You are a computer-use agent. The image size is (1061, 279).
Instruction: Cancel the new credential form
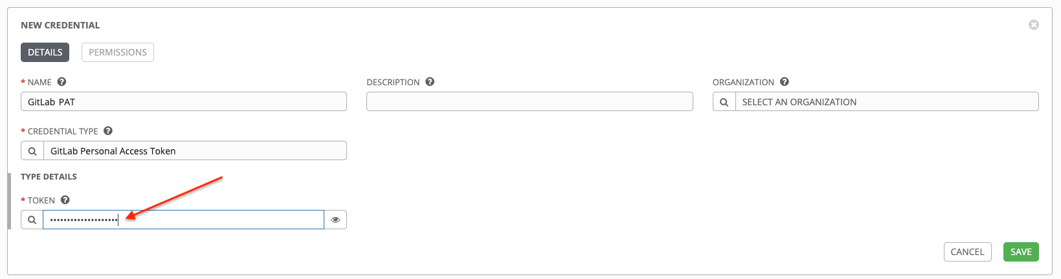(x=967, y=252)
